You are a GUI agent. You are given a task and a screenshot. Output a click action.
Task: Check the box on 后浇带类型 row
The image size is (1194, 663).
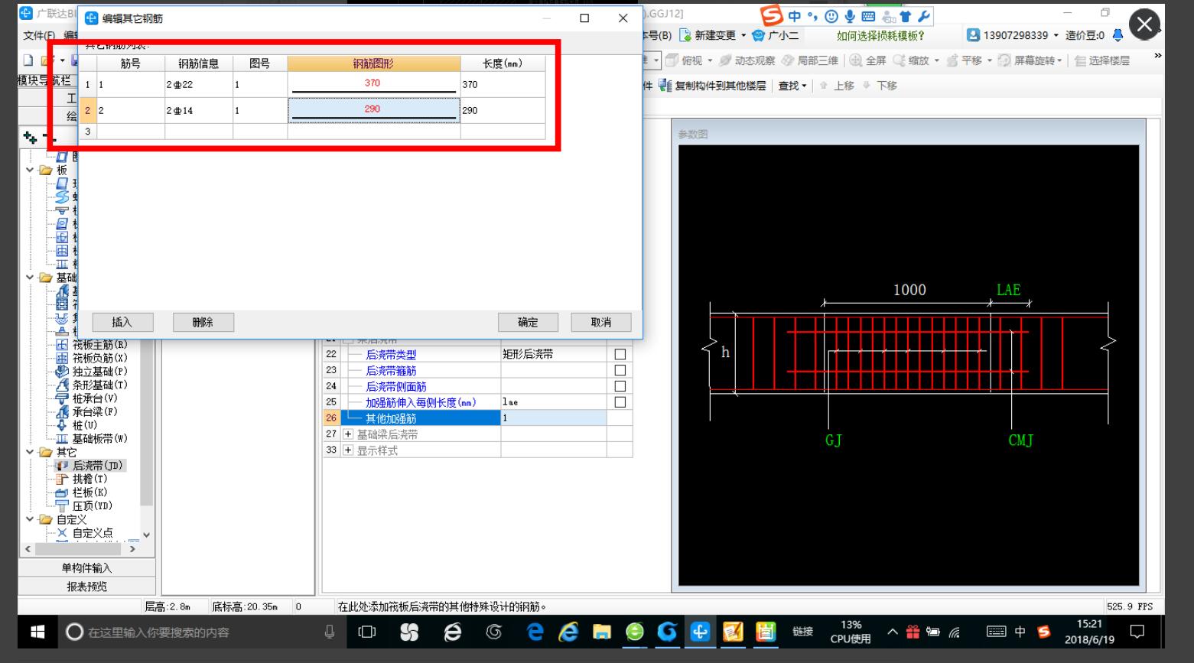tap(620, 354)
